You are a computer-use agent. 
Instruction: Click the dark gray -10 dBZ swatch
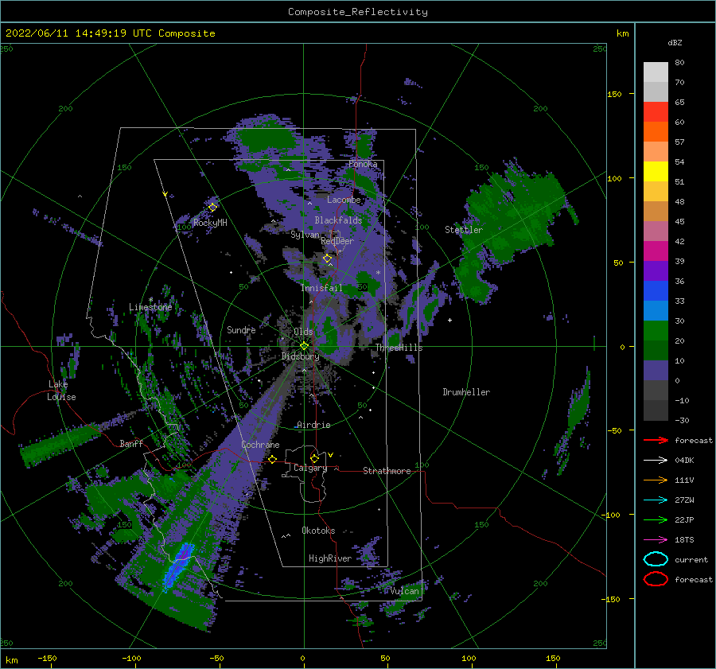tap(656, 410)
